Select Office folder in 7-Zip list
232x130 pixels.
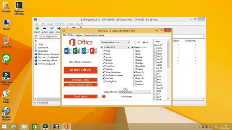40,44
